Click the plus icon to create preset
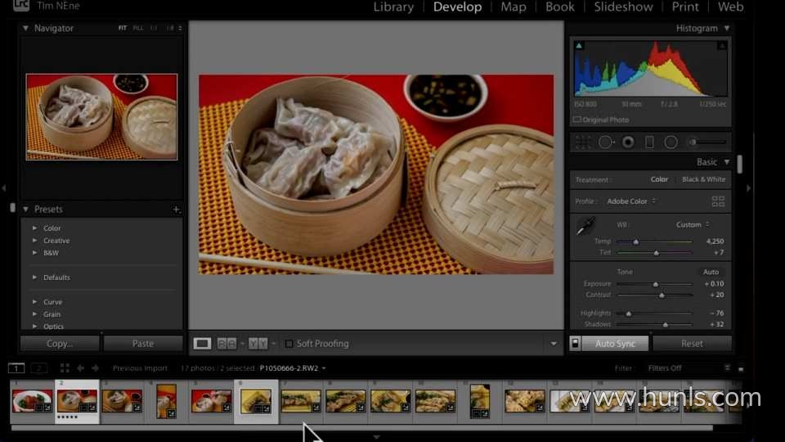Image resolution: width=785 pixels, height=442 pixels. pos(177,210)
